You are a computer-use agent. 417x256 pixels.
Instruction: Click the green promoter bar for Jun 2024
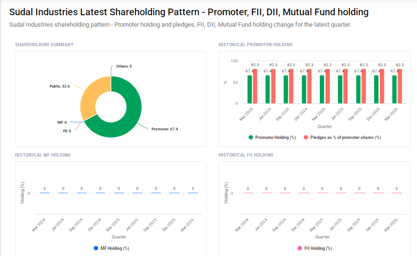[x=268, y=89]
